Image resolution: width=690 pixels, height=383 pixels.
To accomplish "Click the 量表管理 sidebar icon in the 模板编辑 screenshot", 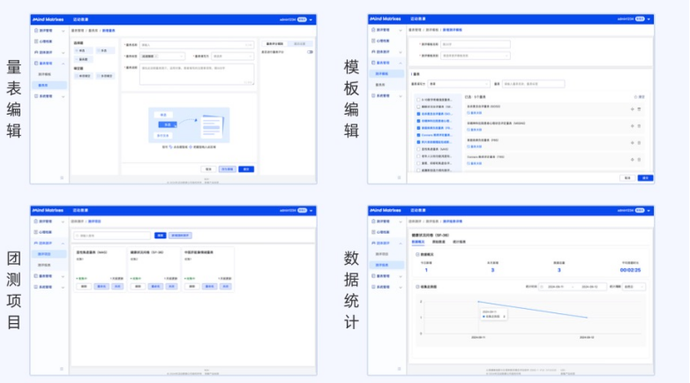I will tap(373, 63).
